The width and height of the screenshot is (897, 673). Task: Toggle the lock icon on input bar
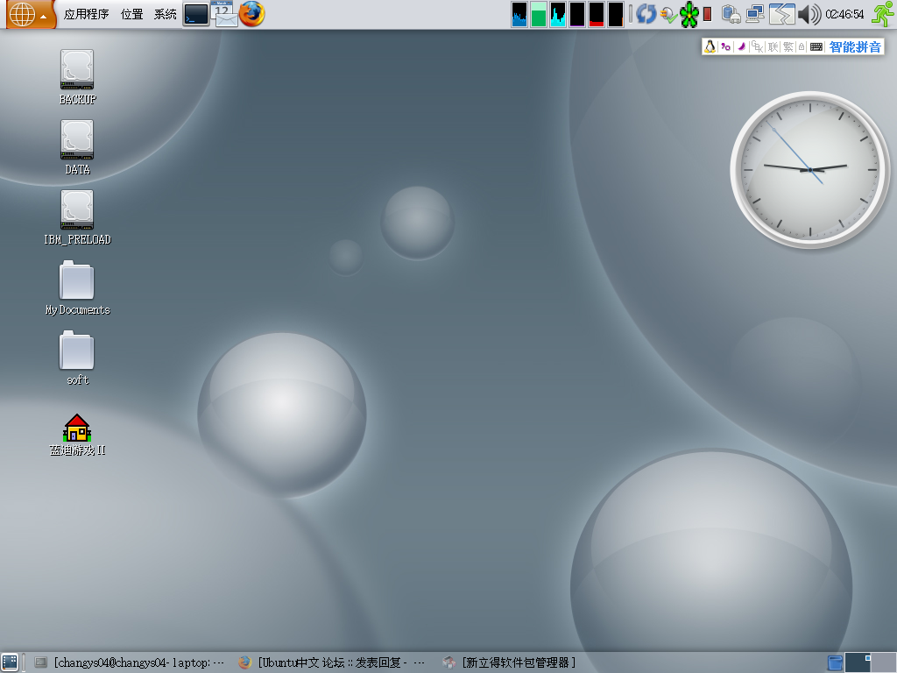point(802,47)
